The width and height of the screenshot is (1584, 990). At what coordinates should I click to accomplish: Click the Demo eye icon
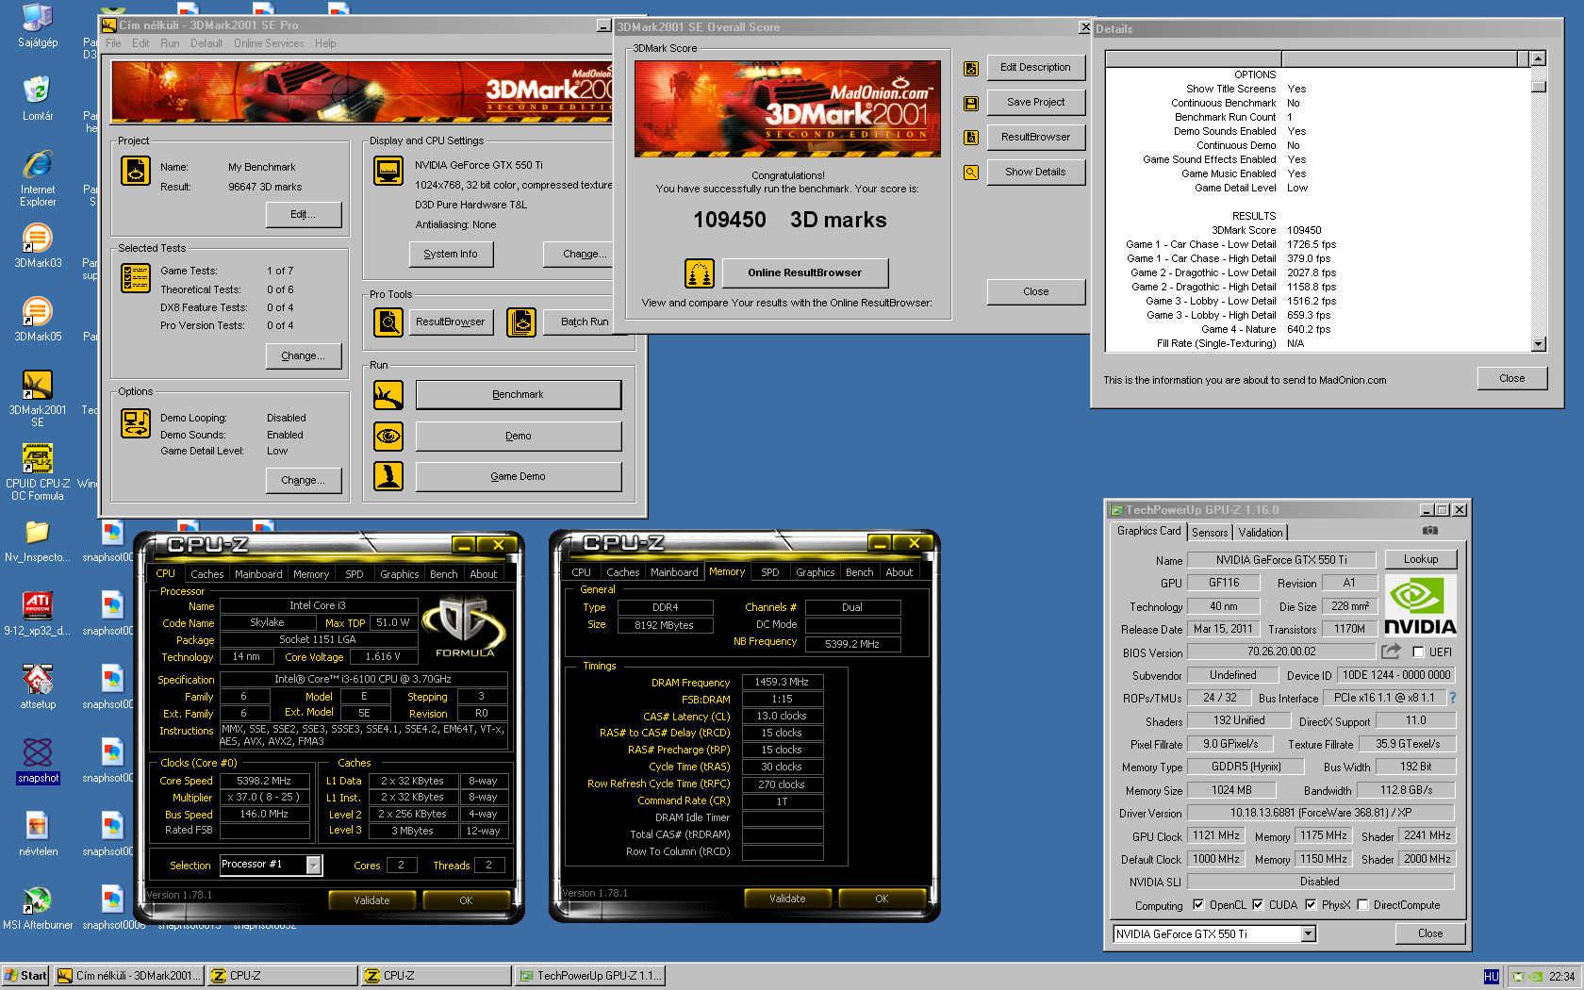pos(388,436)
